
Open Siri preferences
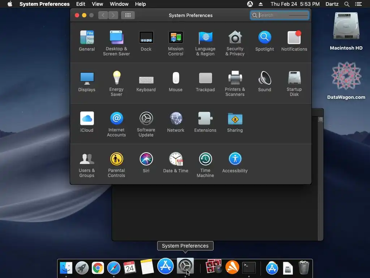click(146, 163)
